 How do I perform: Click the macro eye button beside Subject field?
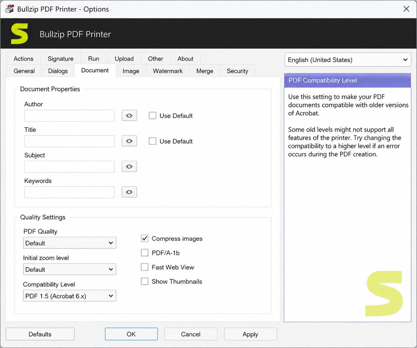(x=129, y=167)
